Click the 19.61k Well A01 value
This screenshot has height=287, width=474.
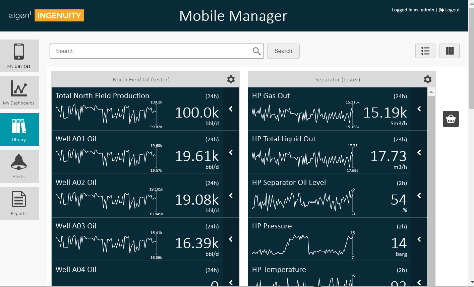[197, 156]
